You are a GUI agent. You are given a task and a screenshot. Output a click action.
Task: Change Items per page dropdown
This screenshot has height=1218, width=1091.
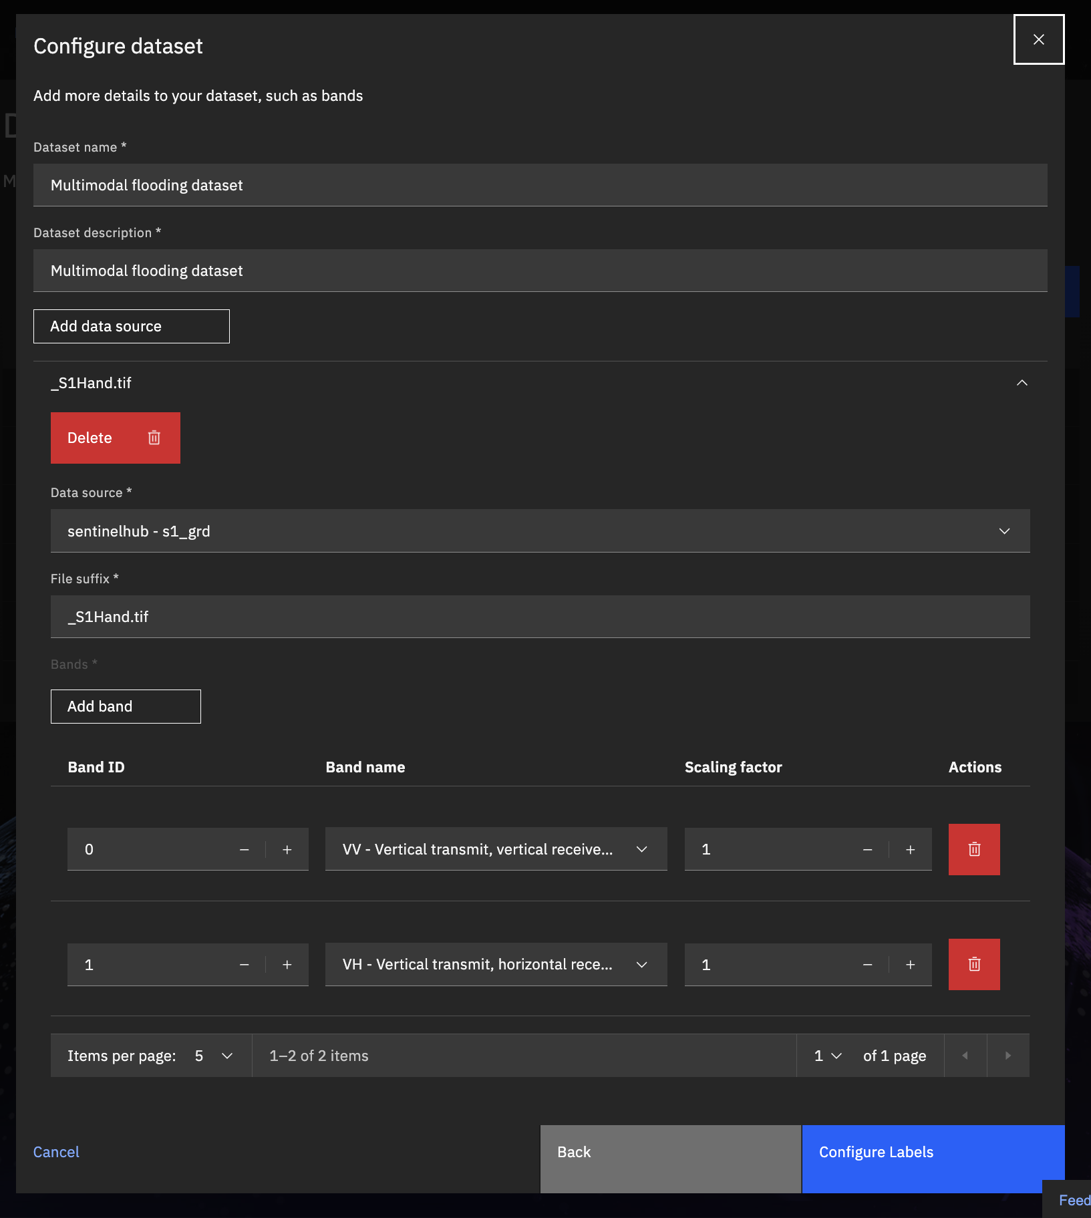pyautogui.click(x=213, y=1056)
